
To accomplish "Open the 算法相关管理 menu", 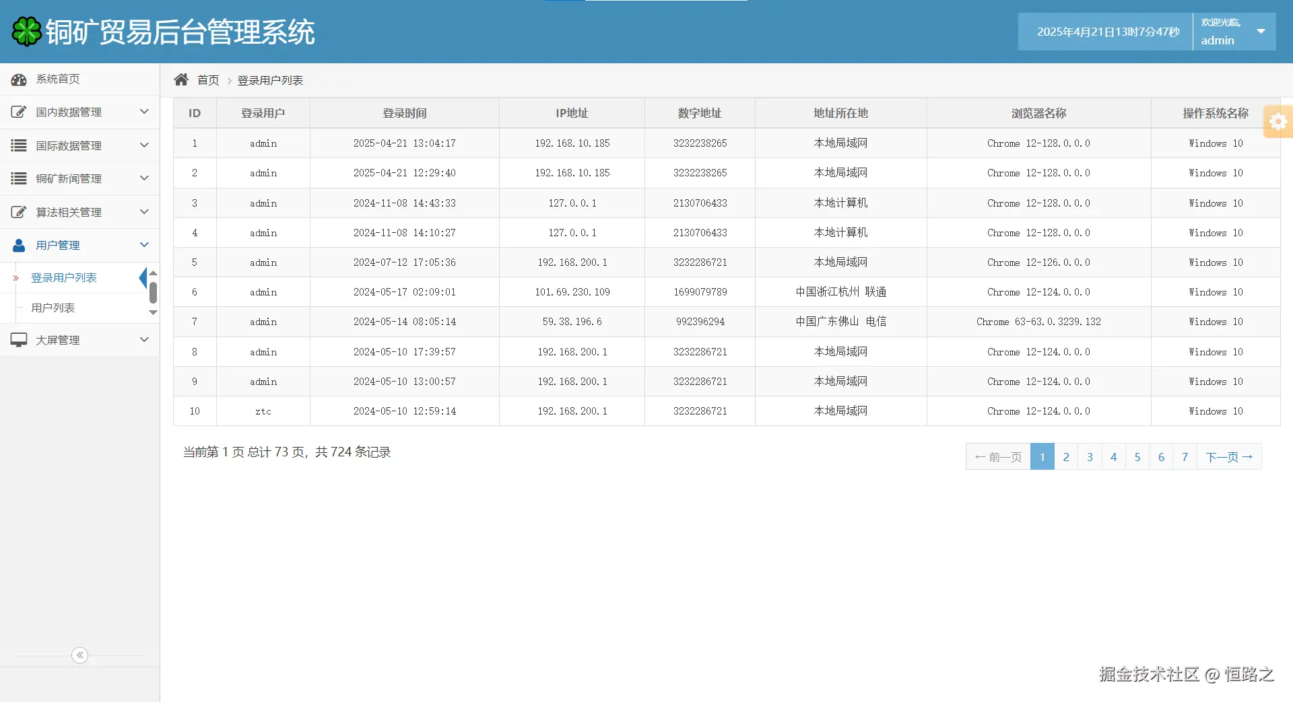I will click(79, 212).
